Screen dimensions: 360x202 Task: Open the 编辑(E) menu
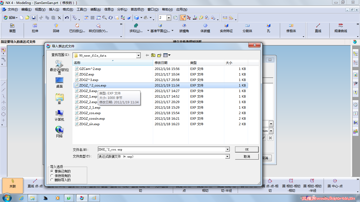pyautogui.click(x=26, y=9)
